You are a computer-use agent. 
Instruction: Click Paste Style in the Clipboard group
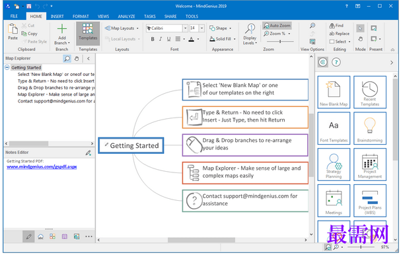34,42
